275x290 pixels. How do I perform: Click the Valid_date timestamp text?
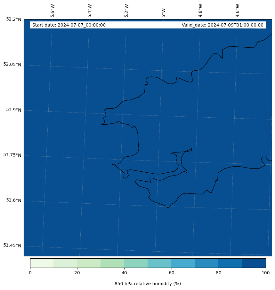pos(222,25)
